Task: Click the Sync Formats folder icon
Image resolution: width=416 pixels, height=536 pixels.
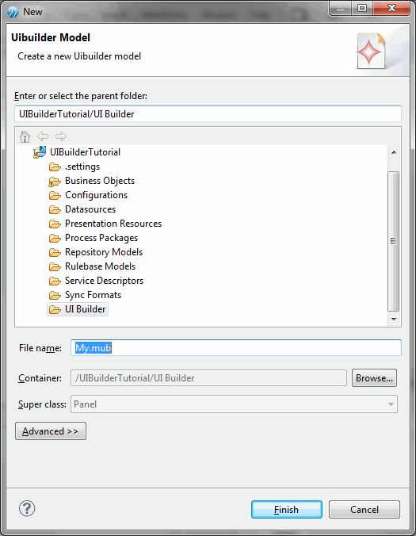Action: 55,295
